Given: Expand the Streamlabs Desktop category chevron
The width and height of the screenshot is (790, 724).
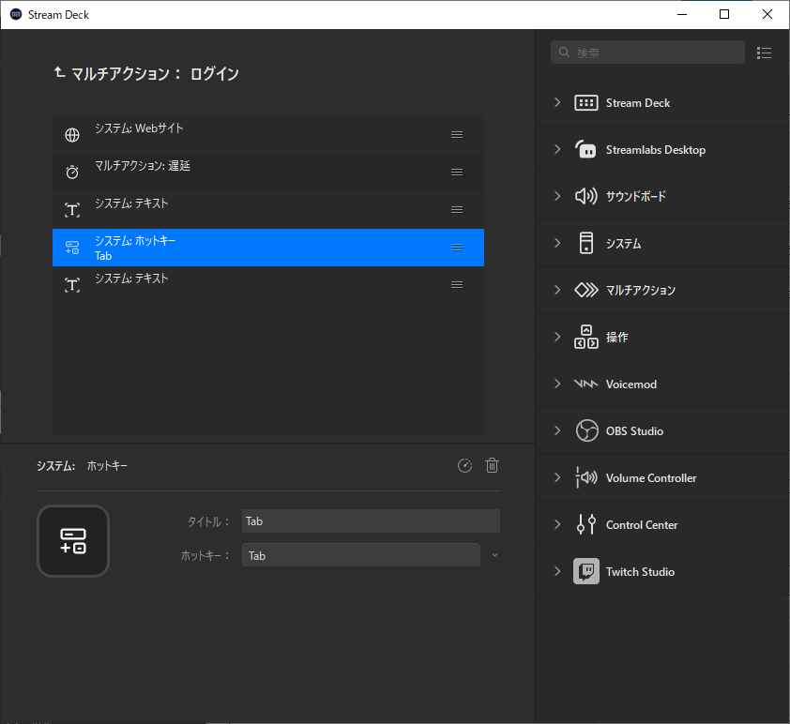Looking at the screenshot, I should [x=557, y=149].
